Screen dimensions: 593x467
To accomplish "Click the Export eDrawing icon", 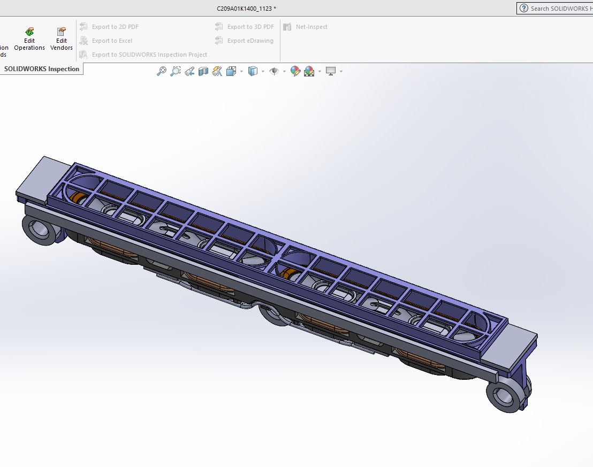I will pos(219,41).
